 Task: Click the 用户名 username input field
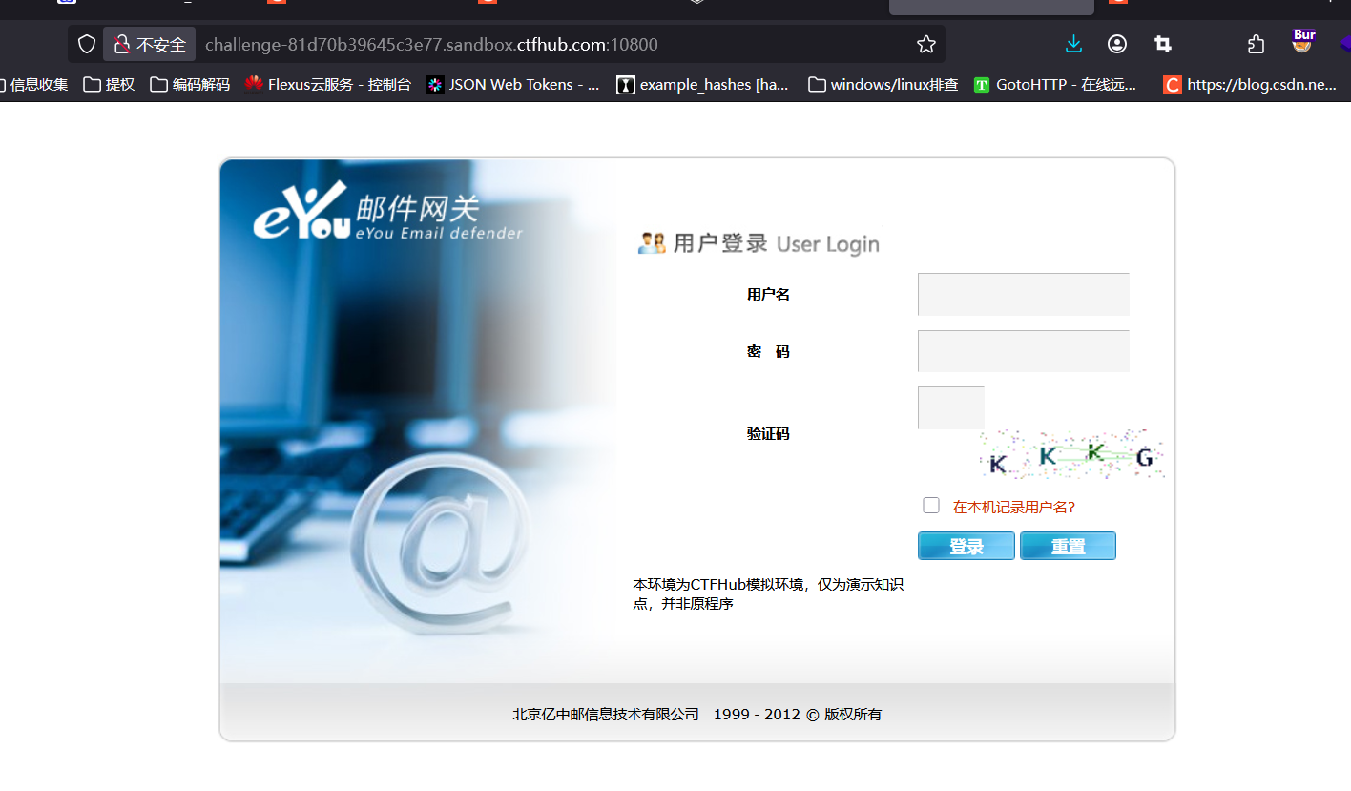pos(1024,294)
